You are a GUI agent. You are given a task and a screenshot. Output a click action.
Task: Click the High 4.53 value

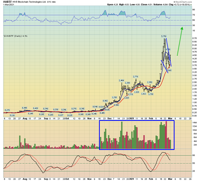[124, 4]
